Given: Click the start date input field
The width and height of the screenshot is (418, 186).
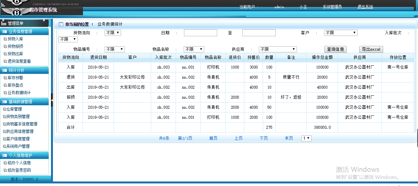Looking at the screenshot, I should click(200, 33).
